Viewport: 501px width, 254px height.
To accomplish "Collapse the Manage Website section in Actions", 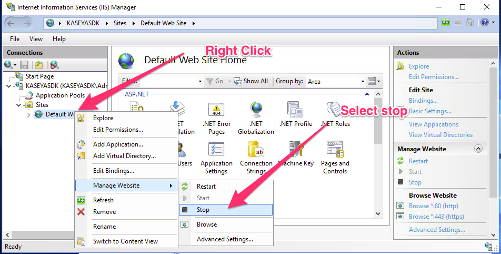I will tap(478, 149).
